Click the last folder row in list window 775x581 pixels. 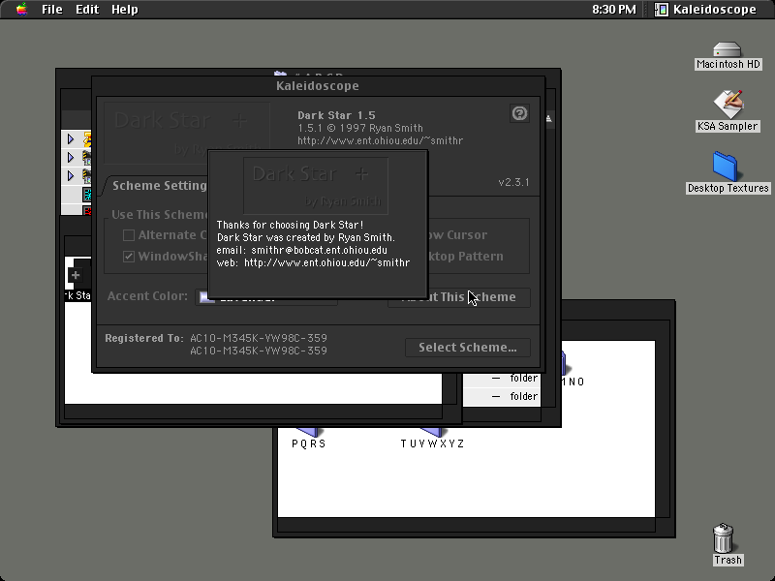[502, 396]
